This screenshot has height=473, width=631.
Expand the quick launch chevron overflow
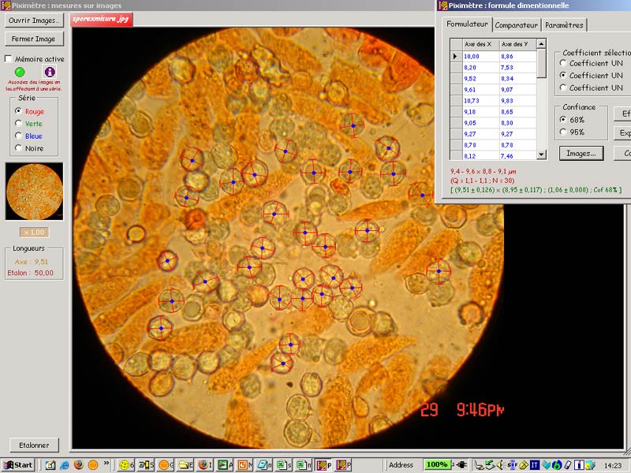click(x=106, y=463)
